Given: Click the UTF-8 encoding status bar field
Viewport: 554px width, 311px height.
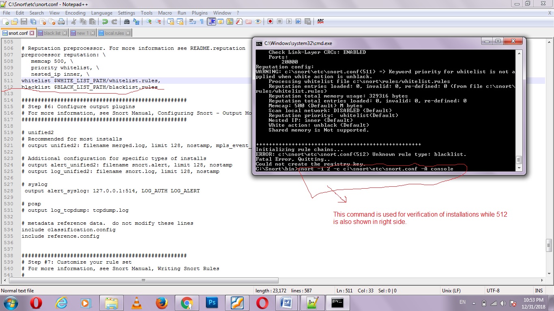Looking at the screenshot, I should click(493, 291).
